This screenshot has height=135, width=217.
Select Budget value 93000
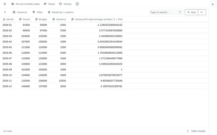pyautogui.click(x=43, y=25)
